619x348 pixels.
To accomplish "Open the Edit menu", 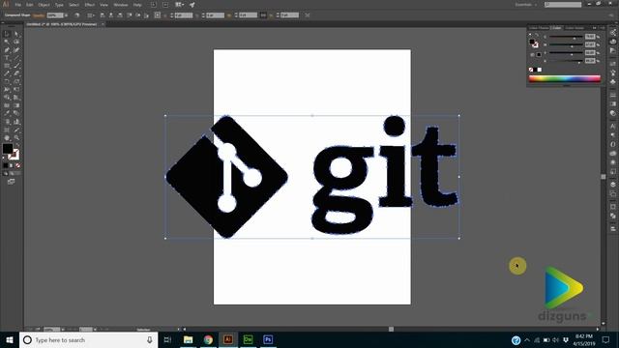I will tap(30, 5).
